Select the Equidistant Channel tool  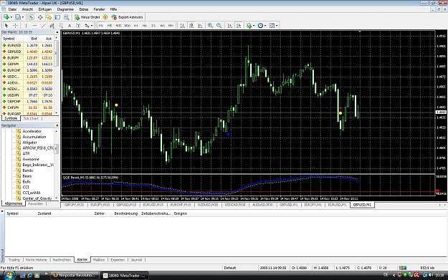pyautogui.click(x=52, y=26)
